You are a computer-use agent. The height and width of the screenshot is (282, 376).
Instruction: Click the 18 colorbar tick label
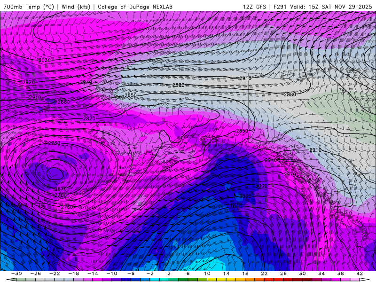click(x=245, y=274)
